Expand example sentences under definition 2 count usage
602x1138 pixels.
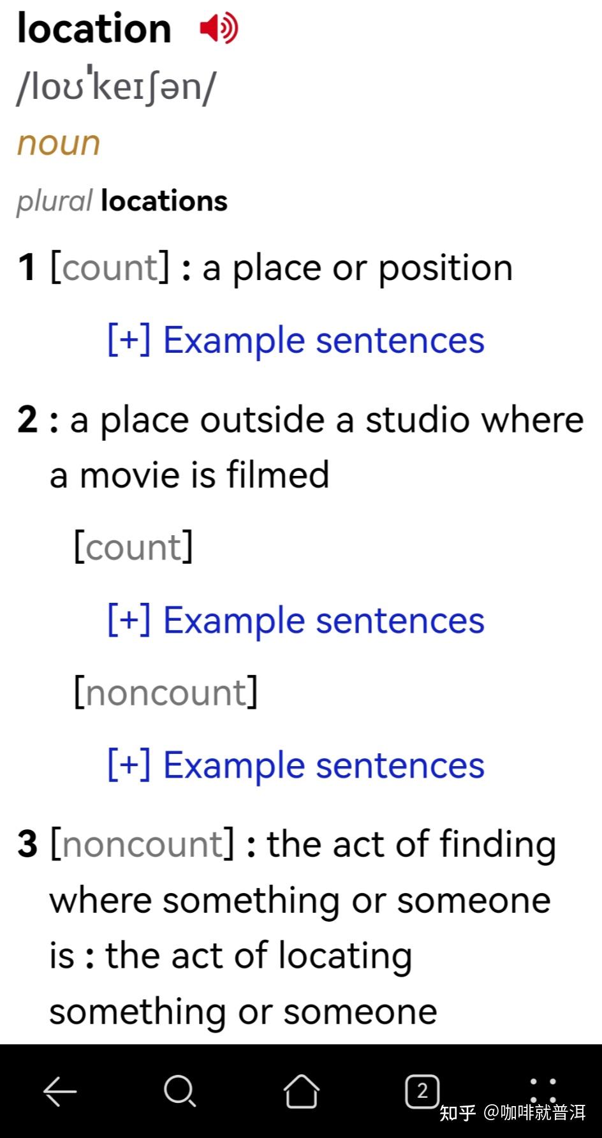(296, 620)
